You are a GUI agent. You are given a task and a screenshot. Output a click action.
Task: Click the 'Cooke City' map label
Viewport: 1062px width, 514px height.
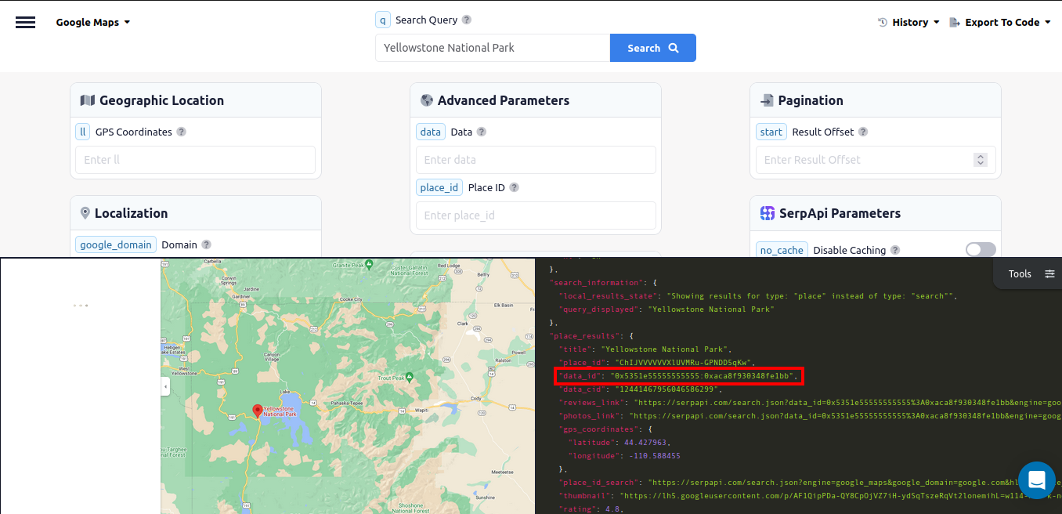pyautogui.click(x=352, y=299)
